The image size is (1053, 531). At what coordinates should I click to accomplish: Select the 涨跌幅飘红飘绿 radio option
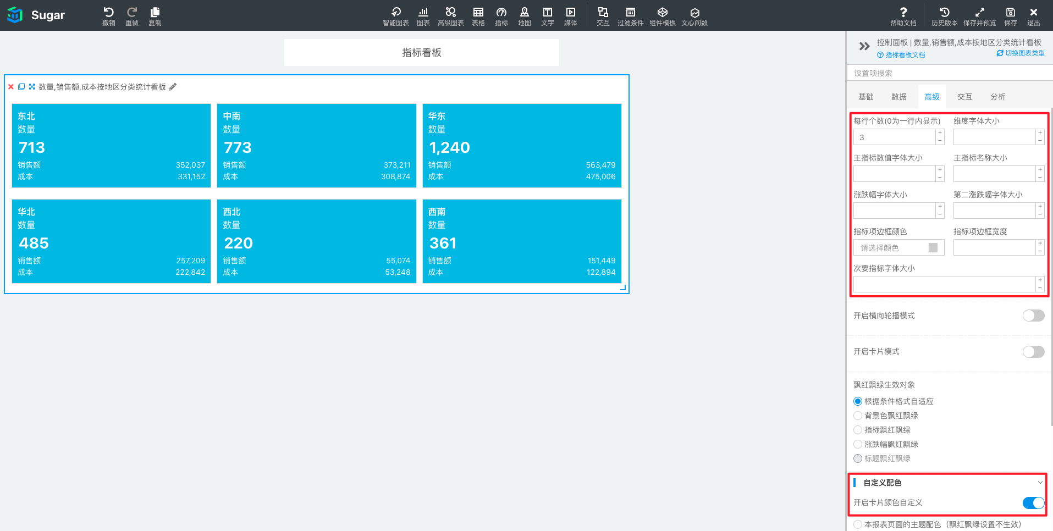(858, 444)
